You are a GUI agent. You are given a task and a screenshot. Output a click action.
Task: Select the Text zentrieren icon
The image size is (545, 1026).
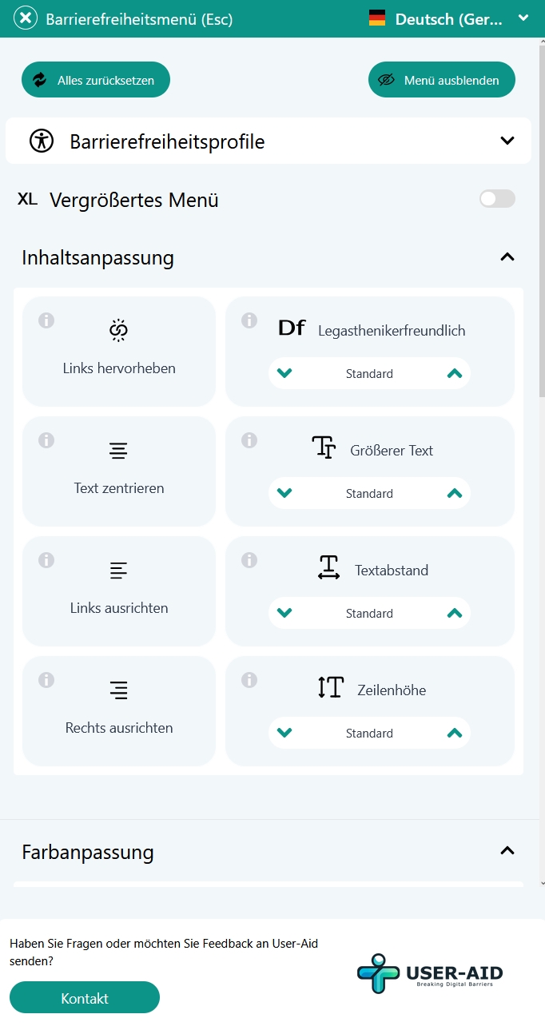pyautogui.click(x=118, y=450)
